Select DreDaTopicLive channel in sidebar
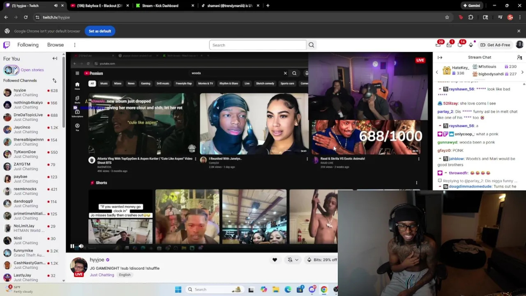This screenshot has height=296, width=526. 32,117
